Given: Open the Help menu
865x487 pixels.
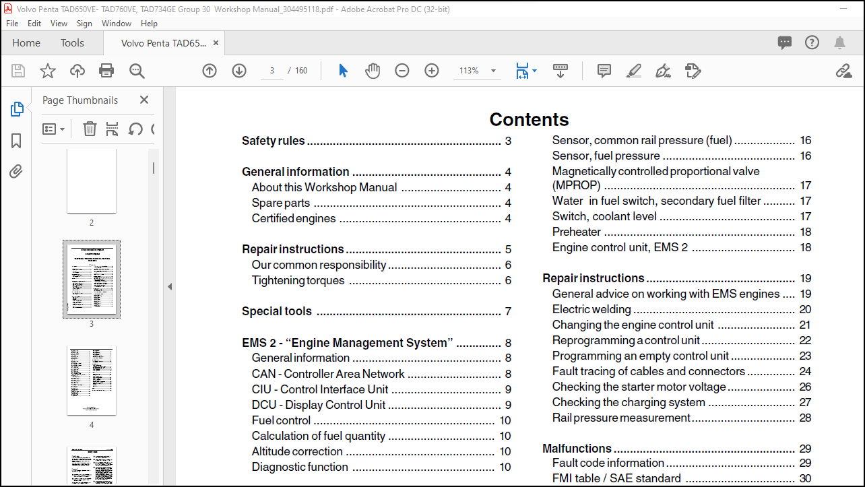Looking at the screenshot, I should (x=149, y=23).
